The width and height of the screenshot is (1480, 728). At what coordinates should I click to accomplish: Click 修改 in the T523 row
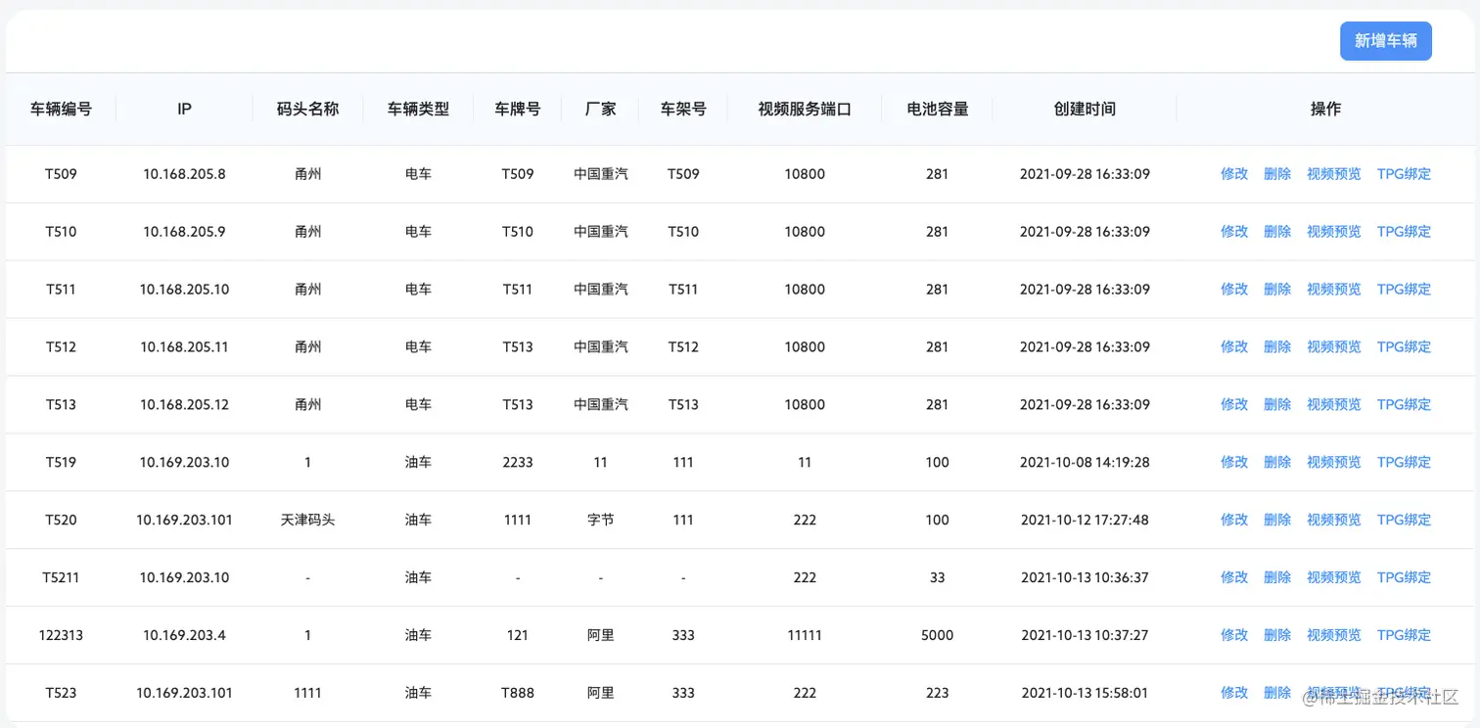point(1234,694)
